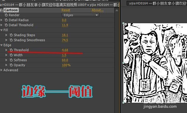Expand the Advanced group
Screen dimensions: 187x113
[1, 70]
